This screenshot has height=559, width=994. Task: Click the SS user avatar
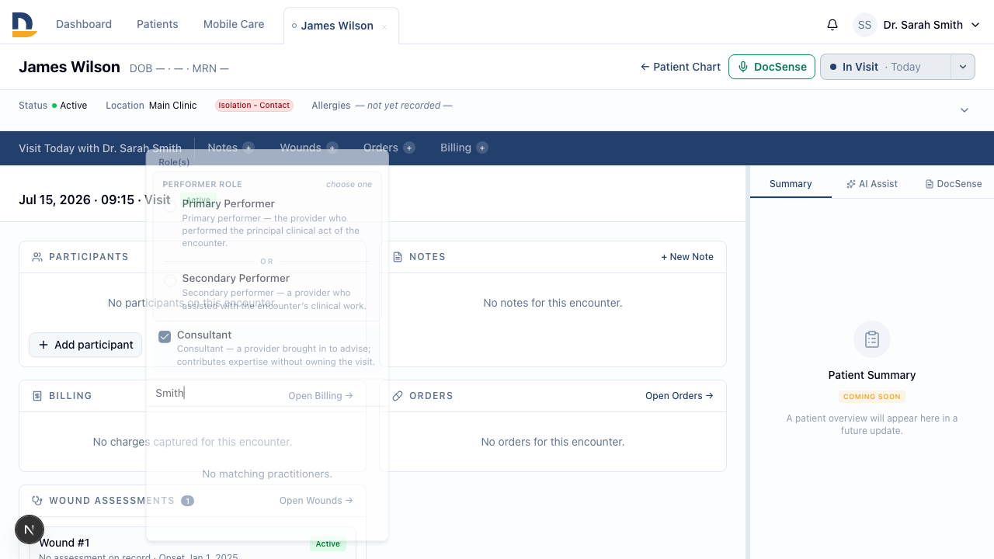(x=864, y=25)
